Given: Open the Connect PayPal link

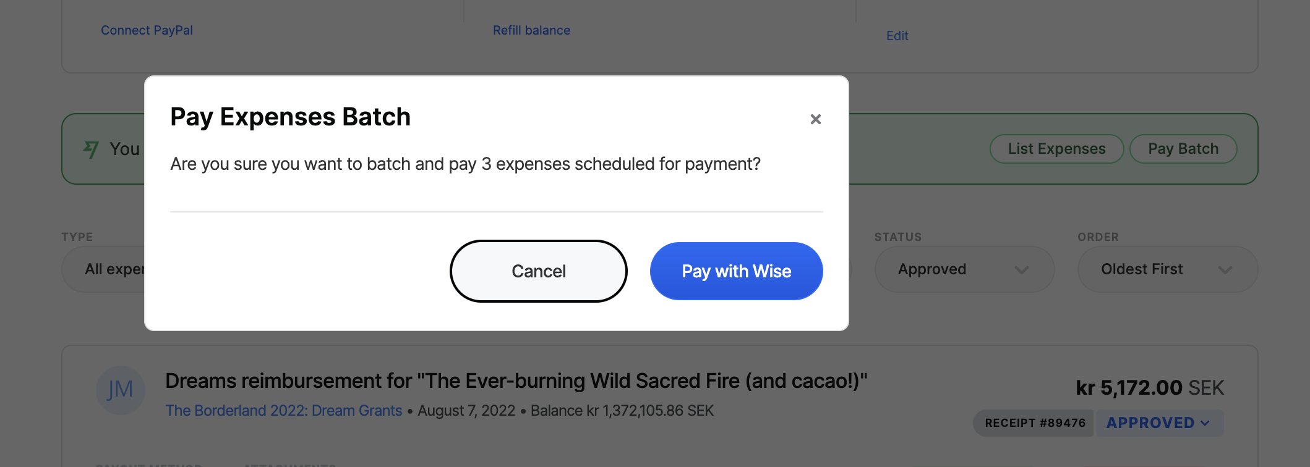Looking at the screenshot, I should (147, 30).
